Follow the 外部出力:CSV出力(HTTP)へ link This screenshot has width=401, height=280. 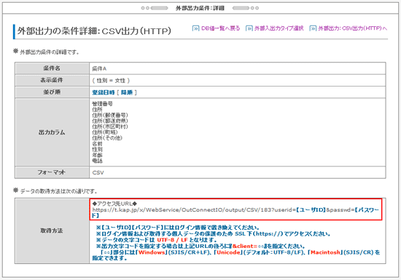(x=352, y=28)
